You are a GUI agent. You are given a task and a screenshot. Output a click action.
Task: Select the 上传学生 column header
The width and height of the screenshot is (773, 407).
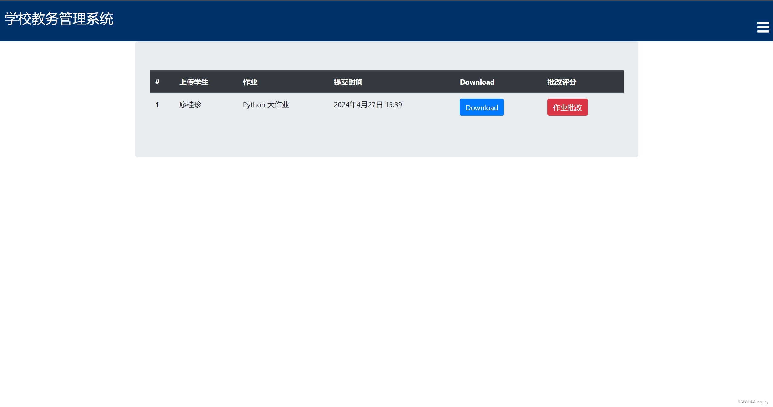[194, 82]
